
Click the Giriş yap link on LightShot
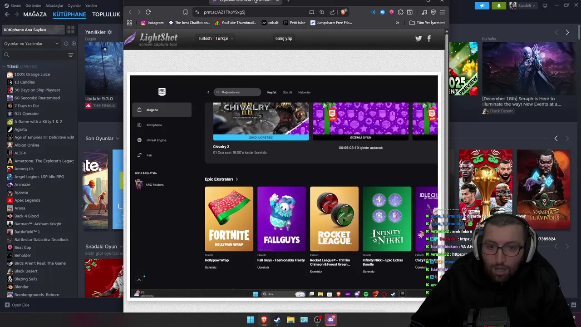click(284, 39)
